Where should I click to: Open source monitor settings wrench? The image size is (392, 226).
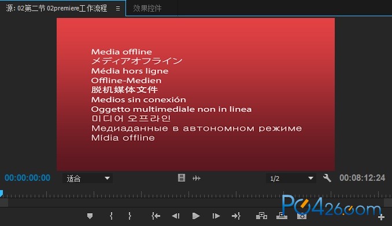click(x=327, y=178)
